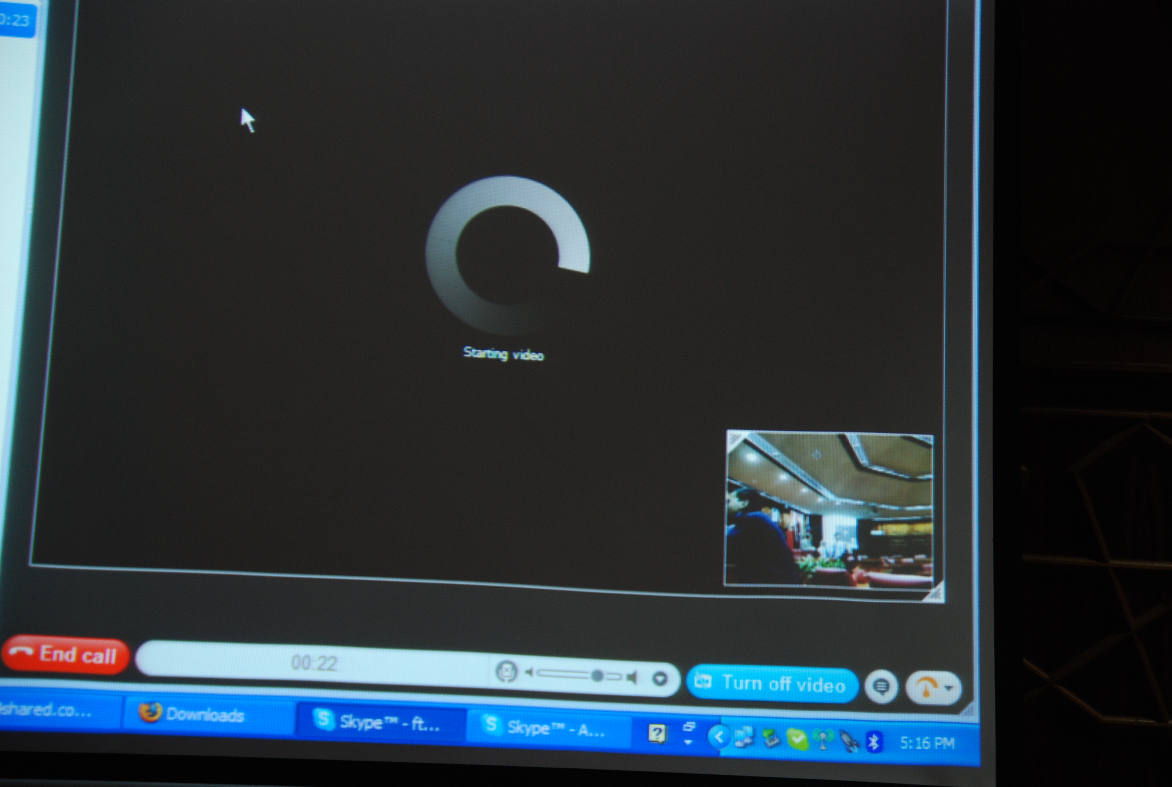Image resolution: width=1172 pixels, height=787 pixels.
Task: Click the yellow help question-mark taskbar icon
Action: tap(657, 733)
